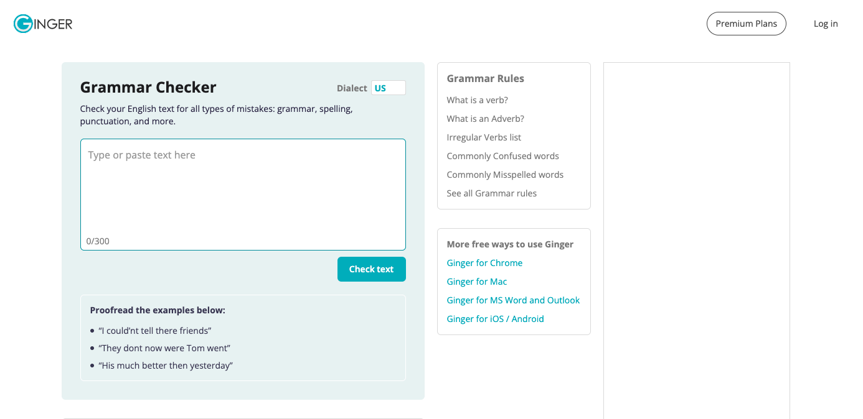Open Ginger for iOS / Android
The height and width of the screenshot is (419, 863).
[x=495, y=318]
